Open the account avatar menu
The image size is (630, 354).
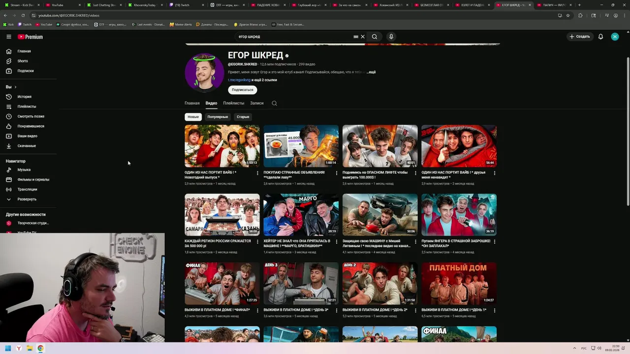pos(615,36)
